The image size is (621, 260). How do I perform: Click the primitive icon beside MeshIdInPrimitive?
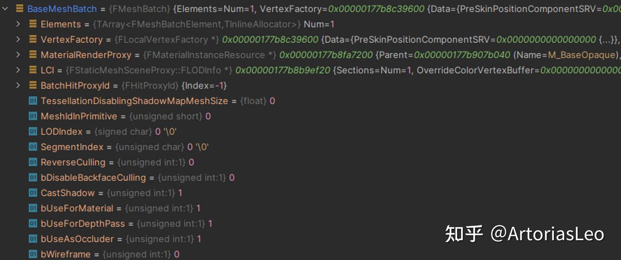coord(33,116)
